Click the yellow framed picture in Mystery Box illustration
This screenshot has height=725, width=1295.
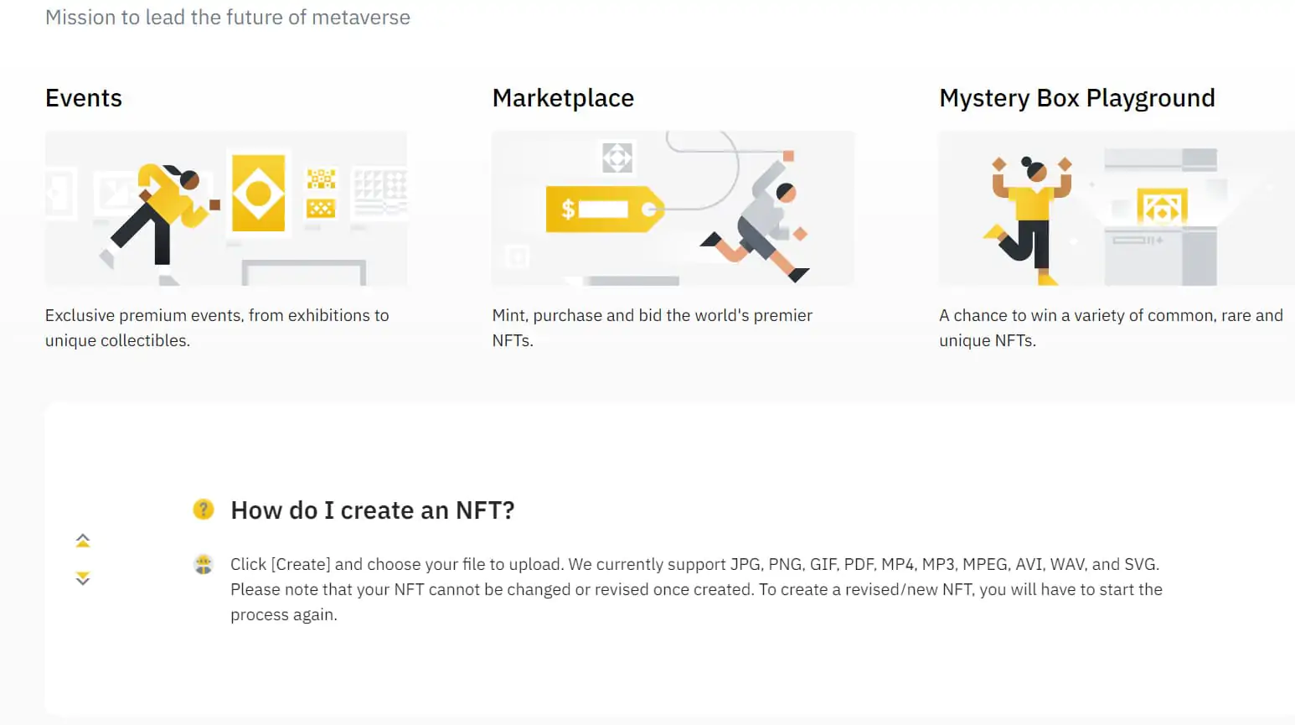click(1162, 206)
